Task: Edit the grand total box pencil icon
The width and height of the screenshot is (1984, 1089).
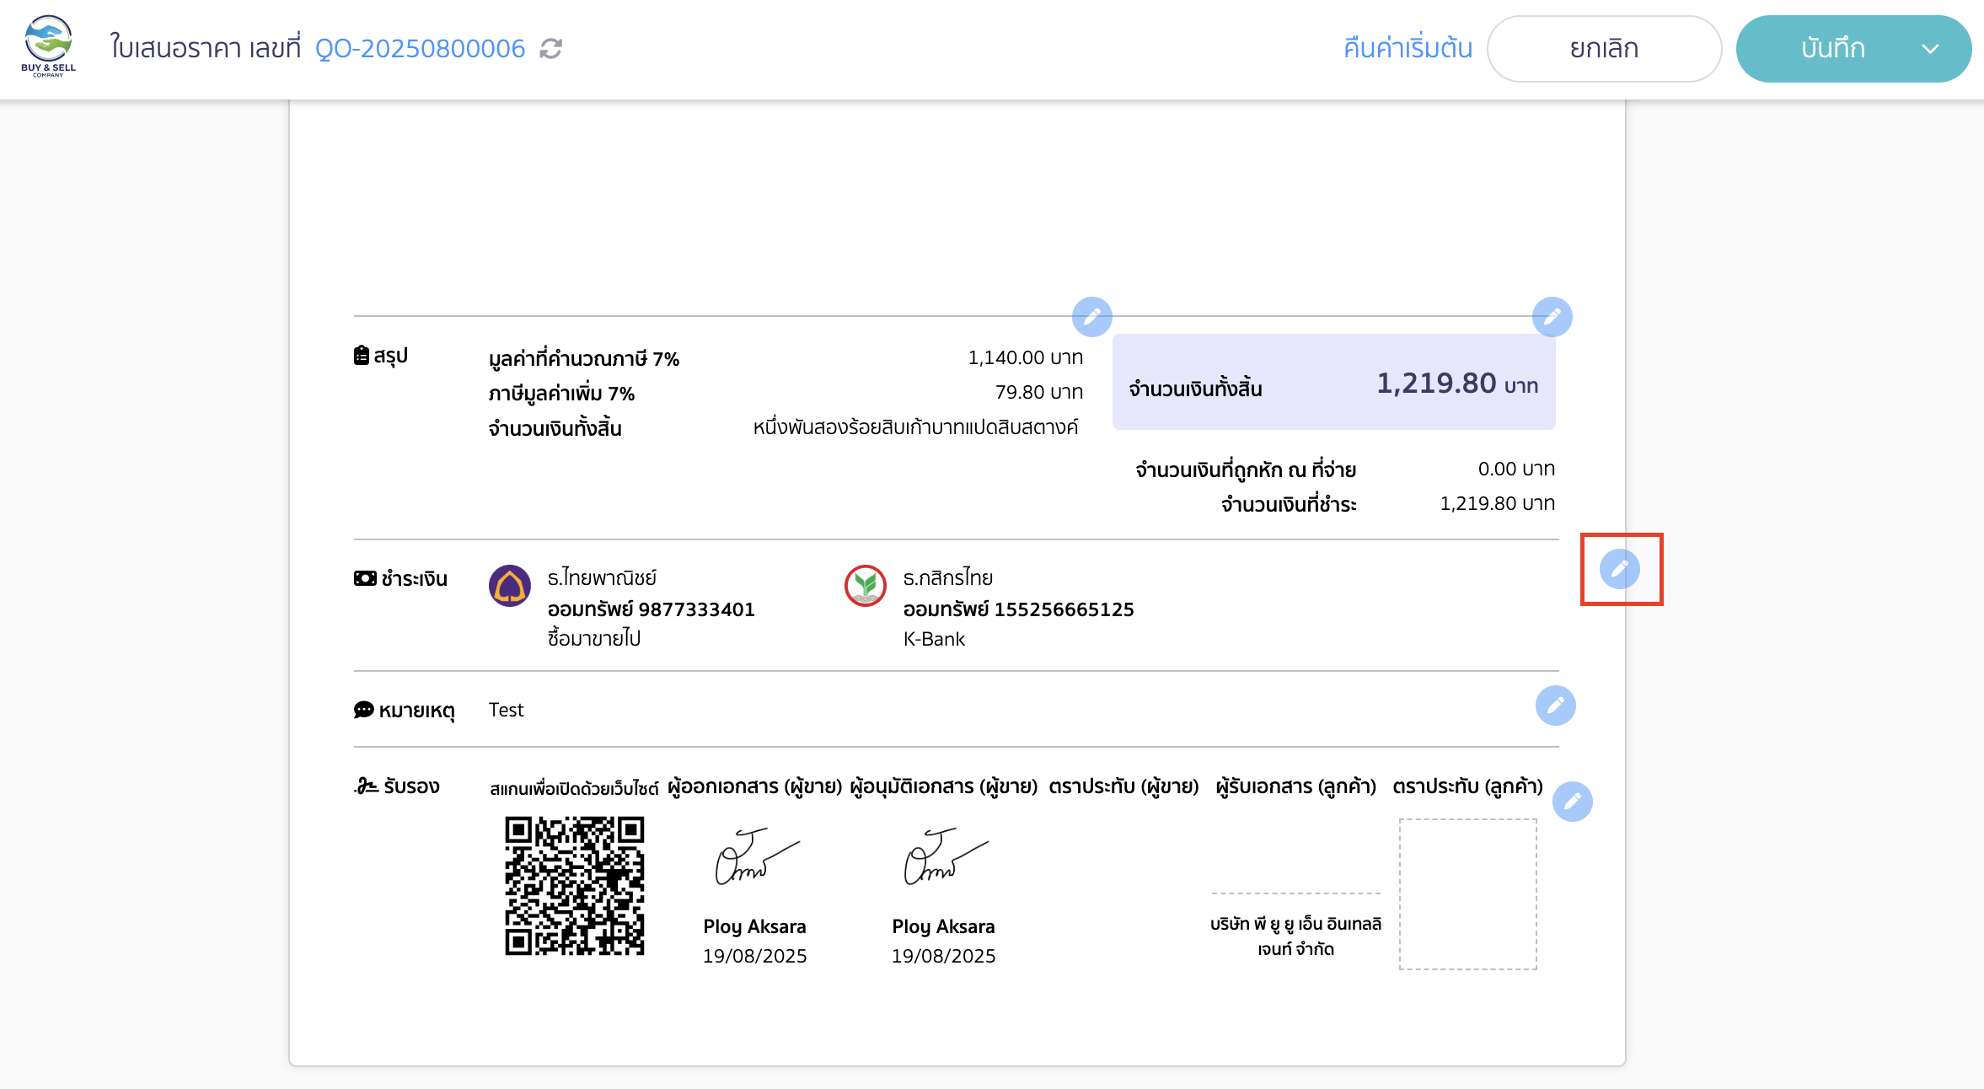Action: [x=1552, y=317]
